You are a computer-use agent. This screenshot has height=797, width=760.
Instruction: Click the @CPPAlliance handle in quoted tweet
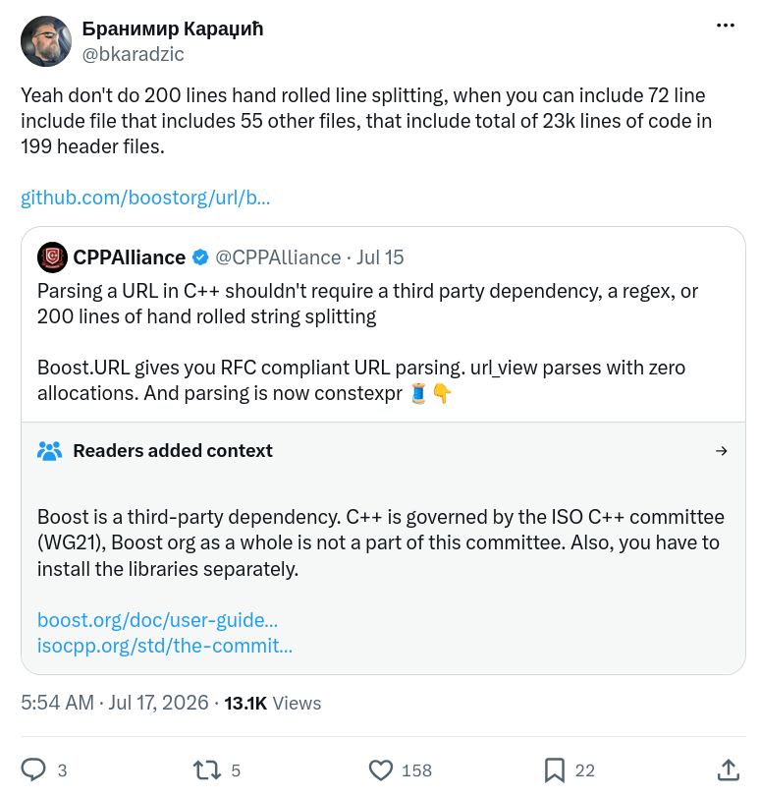tap(278, 257)
